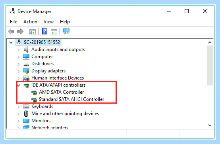This screenshot has width=220, height=144.
Task: Open the blue Help question-mark icon
Action: [x=44, y=31]
